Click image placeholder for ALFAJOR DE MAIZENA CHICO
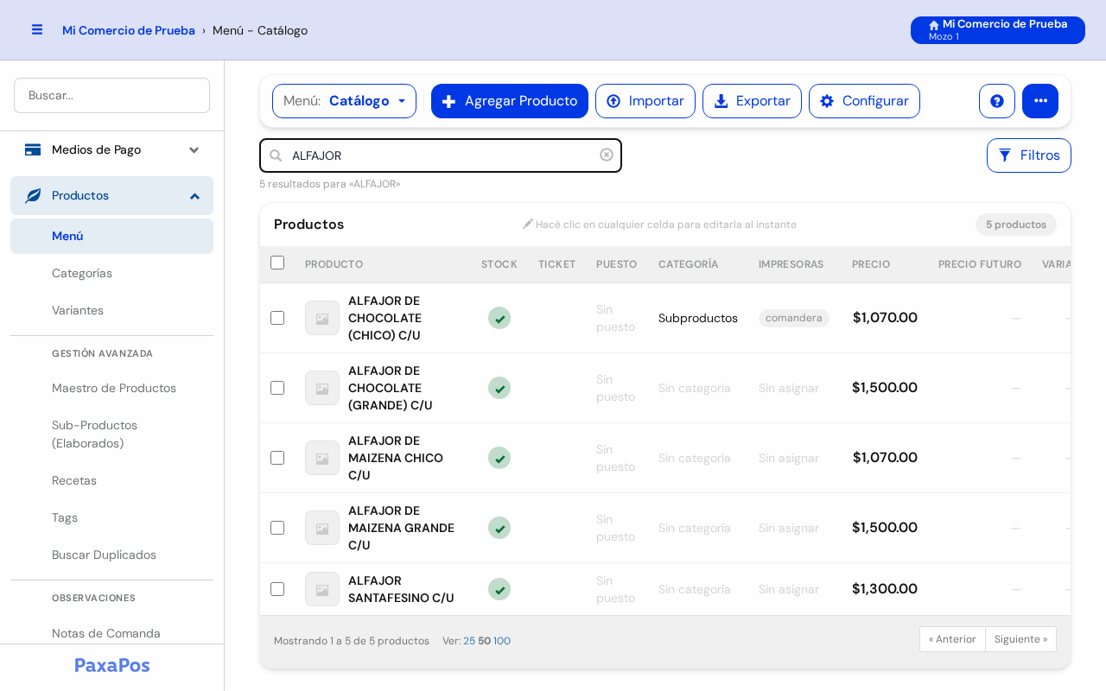 (x=322, y=458)
